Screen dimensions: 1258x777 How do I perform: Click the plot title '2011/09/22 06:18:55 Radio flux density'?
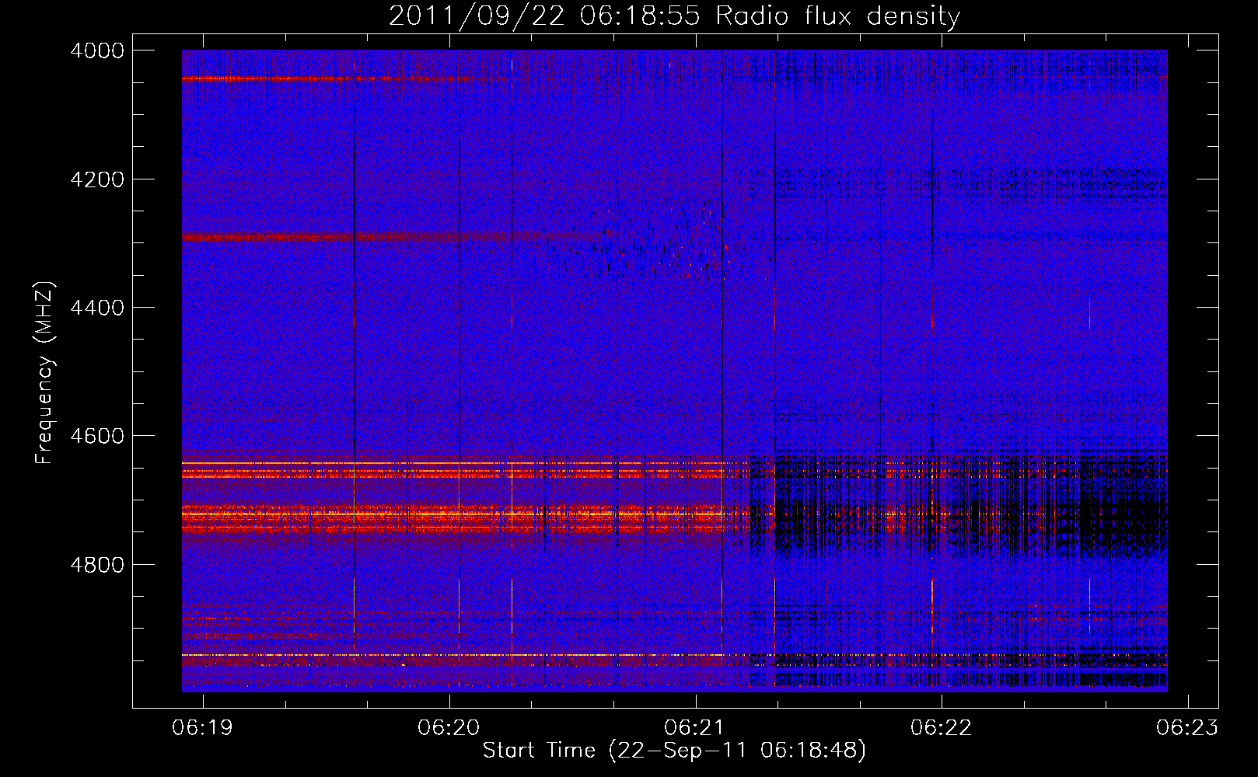click(674, 16)
